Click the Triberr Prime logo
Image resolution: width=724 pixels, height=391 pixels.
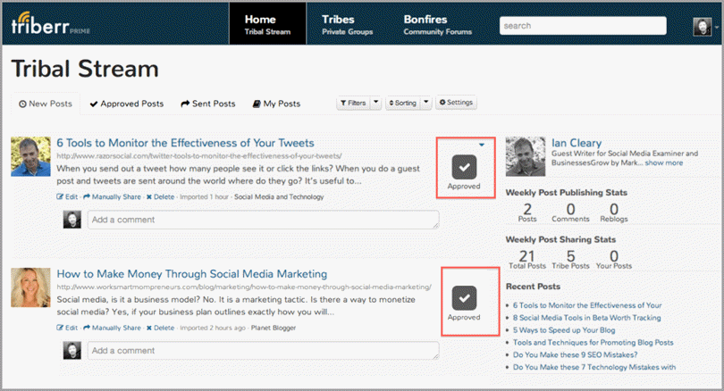pyautogui.click(x=50, y=24)
